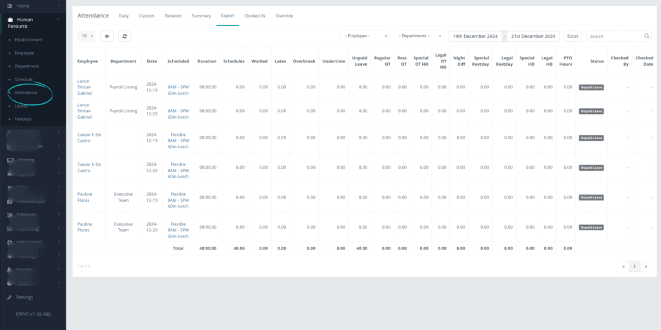661x330 pixels.
Task: Sort by the Undertime column header
Action: click(x=334, y=61)
